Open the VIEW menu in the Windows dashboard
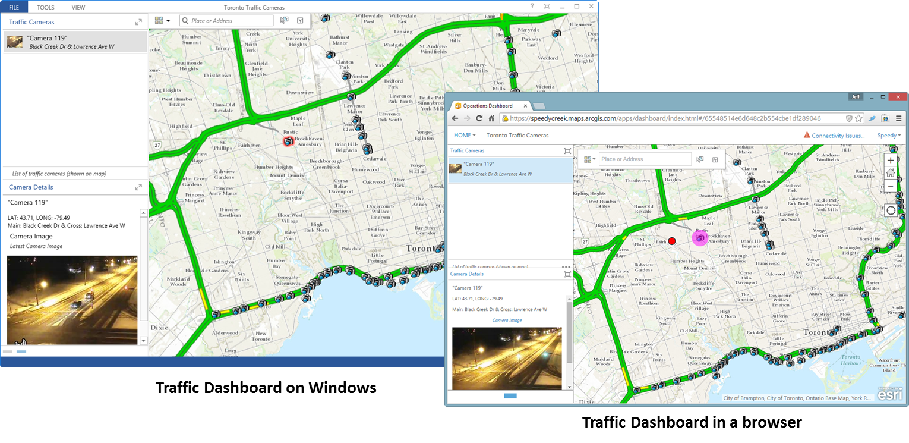Screen dimensions: 909x443 [x=78, y=7]
